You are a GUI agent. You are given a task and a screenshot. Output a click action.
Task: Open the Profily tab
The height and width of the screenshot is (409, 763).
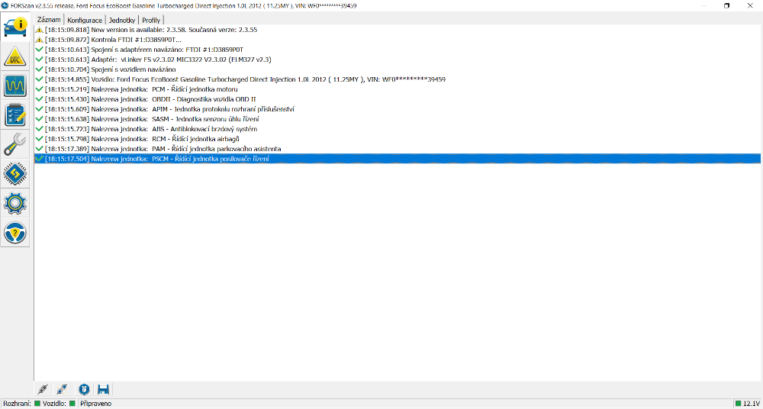pos(151,20)
